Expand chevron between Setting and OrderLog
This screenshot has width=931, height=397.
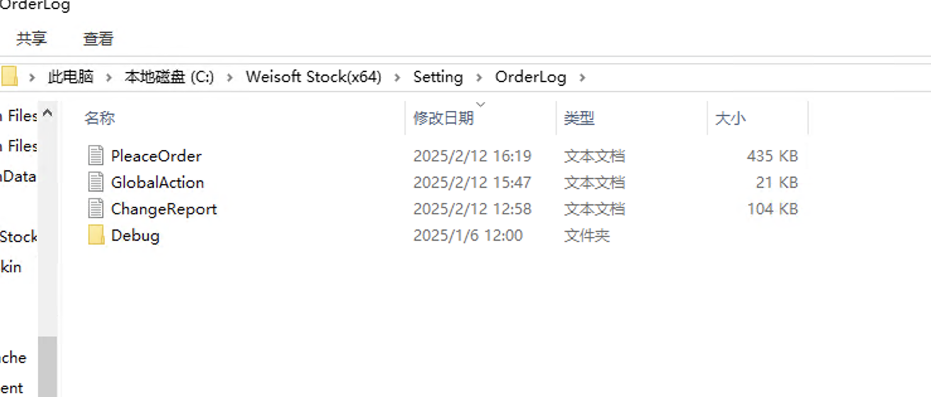tap(479, 78)
